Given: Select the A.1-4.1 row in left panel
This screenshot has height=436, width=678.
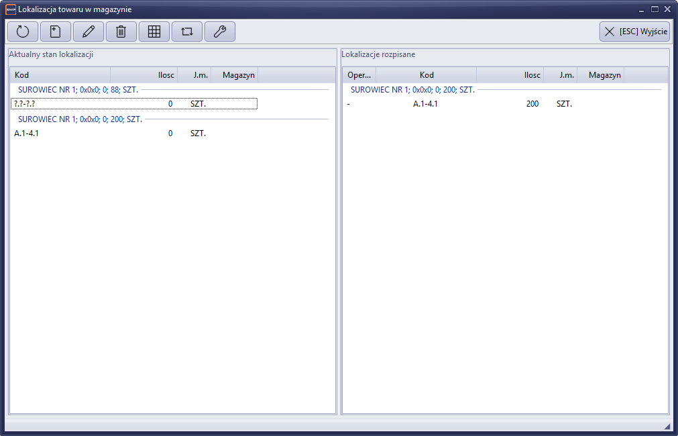Looking at the screenshot, I should pyautogui.click(x=134, y=133).
